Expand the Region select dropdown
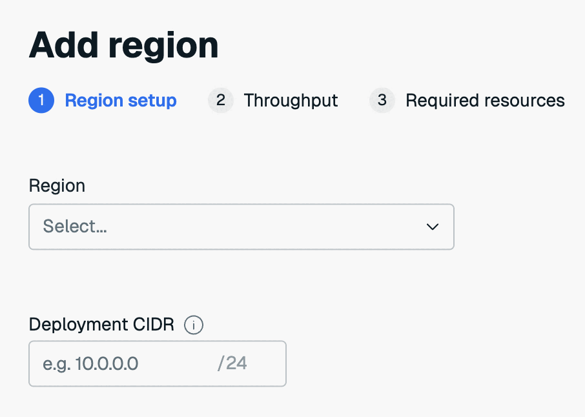This screenshot has height=417, width=585. [241, 227]
